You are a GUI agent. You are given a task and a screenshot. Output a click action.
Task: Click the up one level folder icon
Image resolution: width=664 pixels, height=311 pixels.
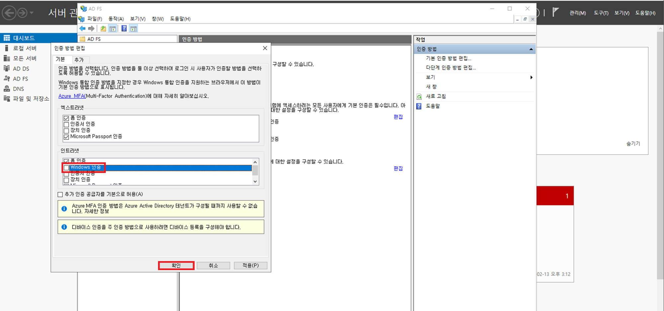tap(103, 29)
